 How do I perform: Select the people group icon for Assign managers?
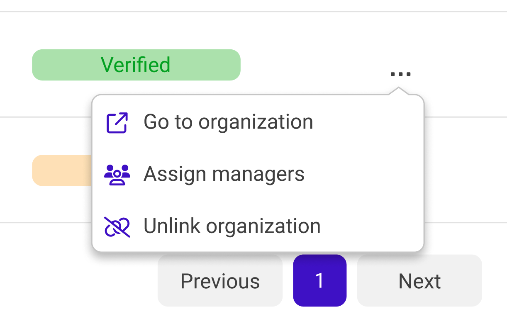117,173
